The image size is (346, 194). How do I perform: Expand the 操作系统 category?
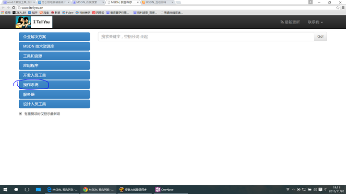point(54,85)
